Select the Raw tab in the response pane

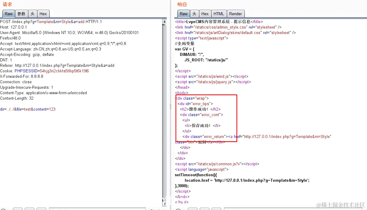point(184,14)
